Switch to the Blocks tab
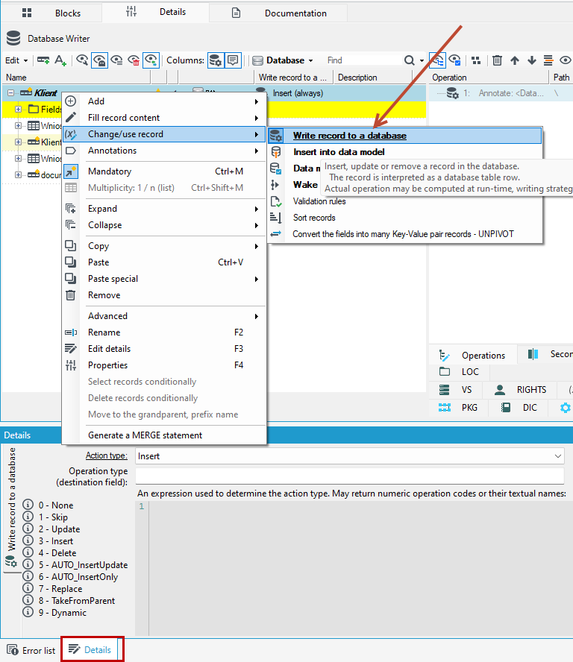 click(51, 13)
